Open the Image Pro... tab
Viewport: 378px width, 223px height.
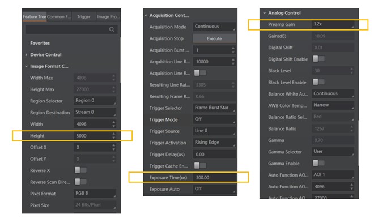[108, 16]
